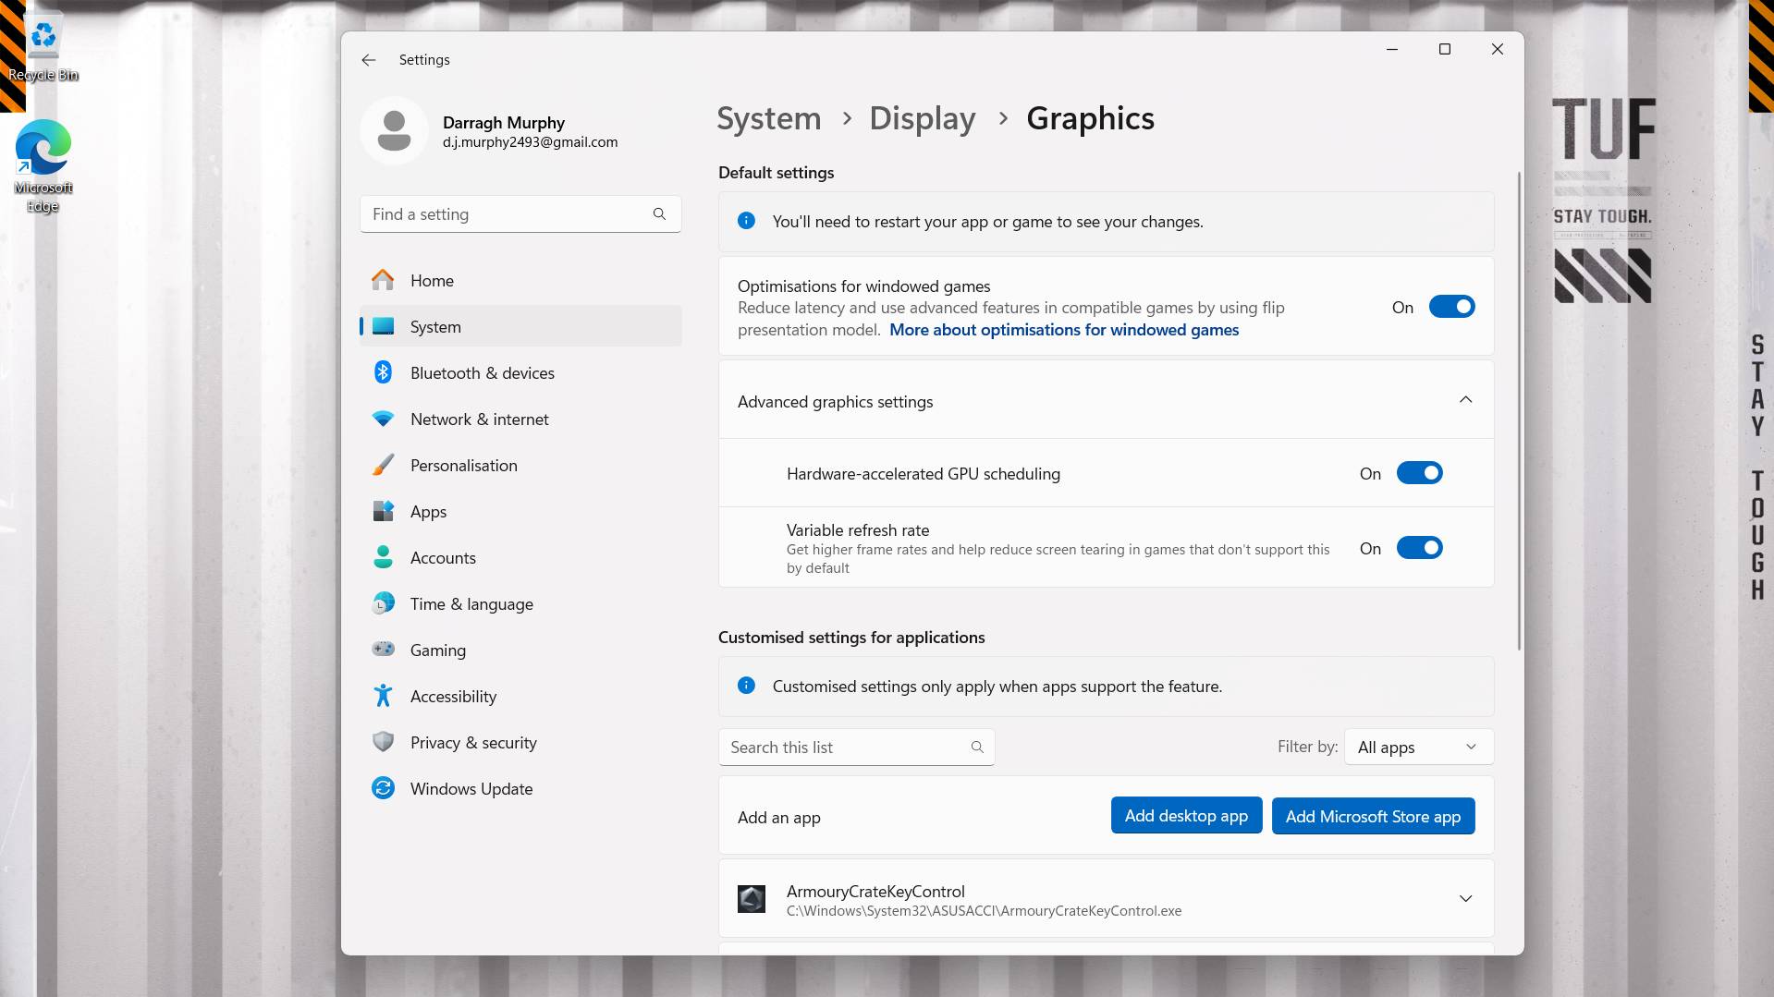Disable Variable refresh rate

(x=1420, y=547)
